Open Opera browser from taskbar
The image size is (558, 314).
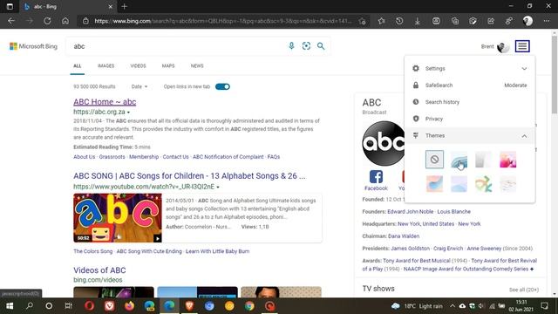89,306
